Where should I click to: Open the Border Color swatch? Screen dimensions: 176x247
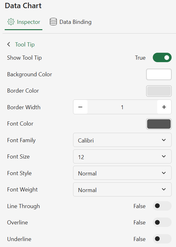coord(159,91)
